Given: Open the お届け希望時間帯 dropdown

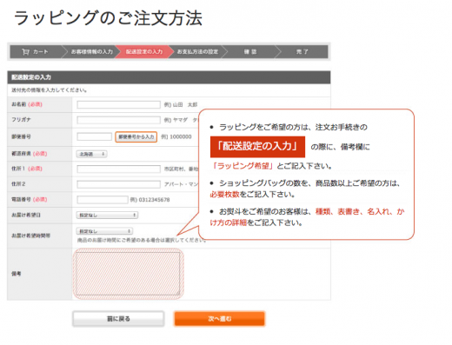Looking at the screenshot, I should pyautogui.click(x=104, y=231).
